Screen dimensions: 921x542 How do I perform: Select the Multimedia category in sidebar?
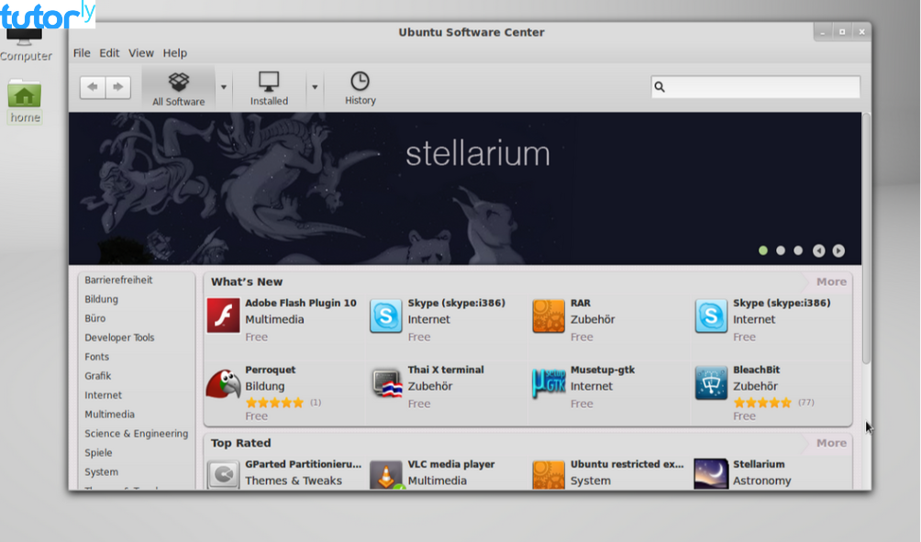(x=109, y=415)
